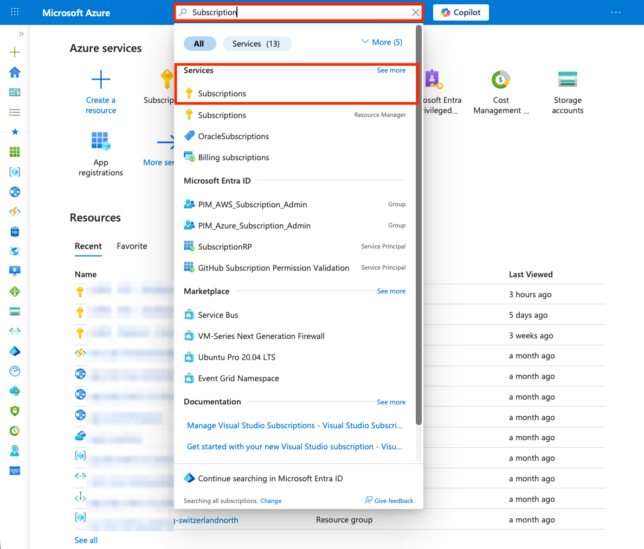Image resolution: width=644 pixels, height=549 pixels.
Task: Switch to the Favorite resources tab
Action: [132, 246]
